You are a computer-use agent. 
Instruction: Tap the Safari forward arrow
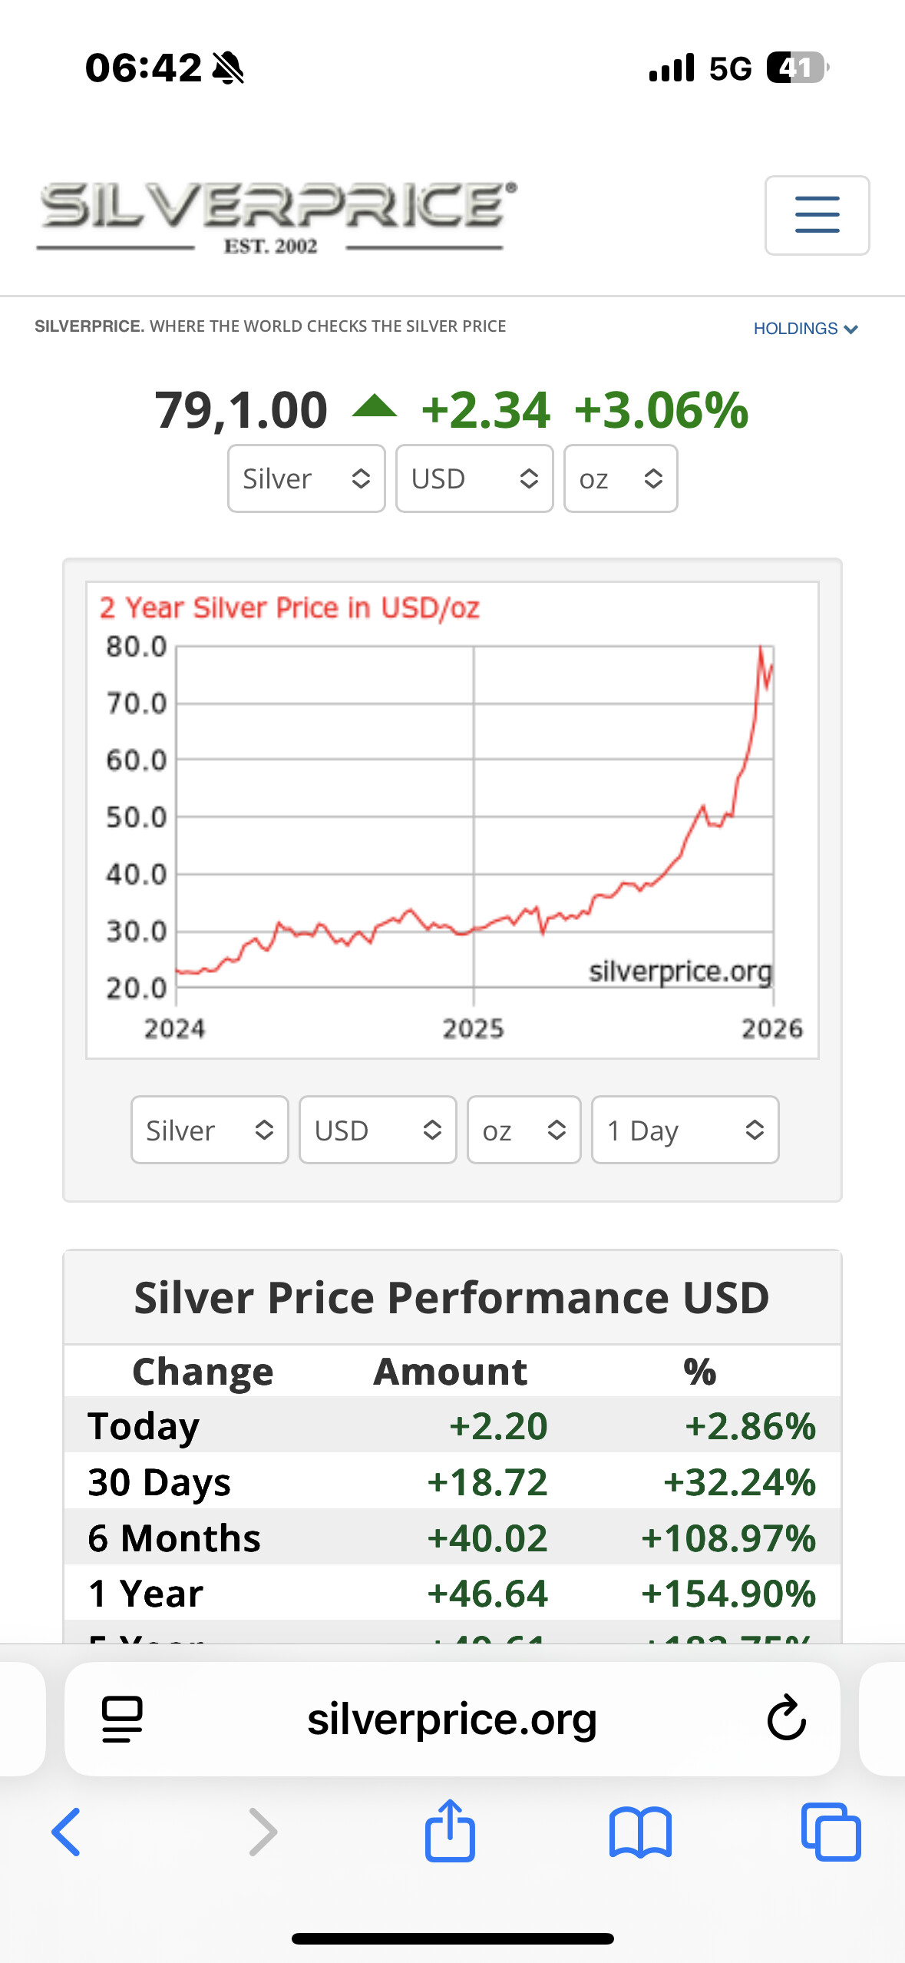263,1832
